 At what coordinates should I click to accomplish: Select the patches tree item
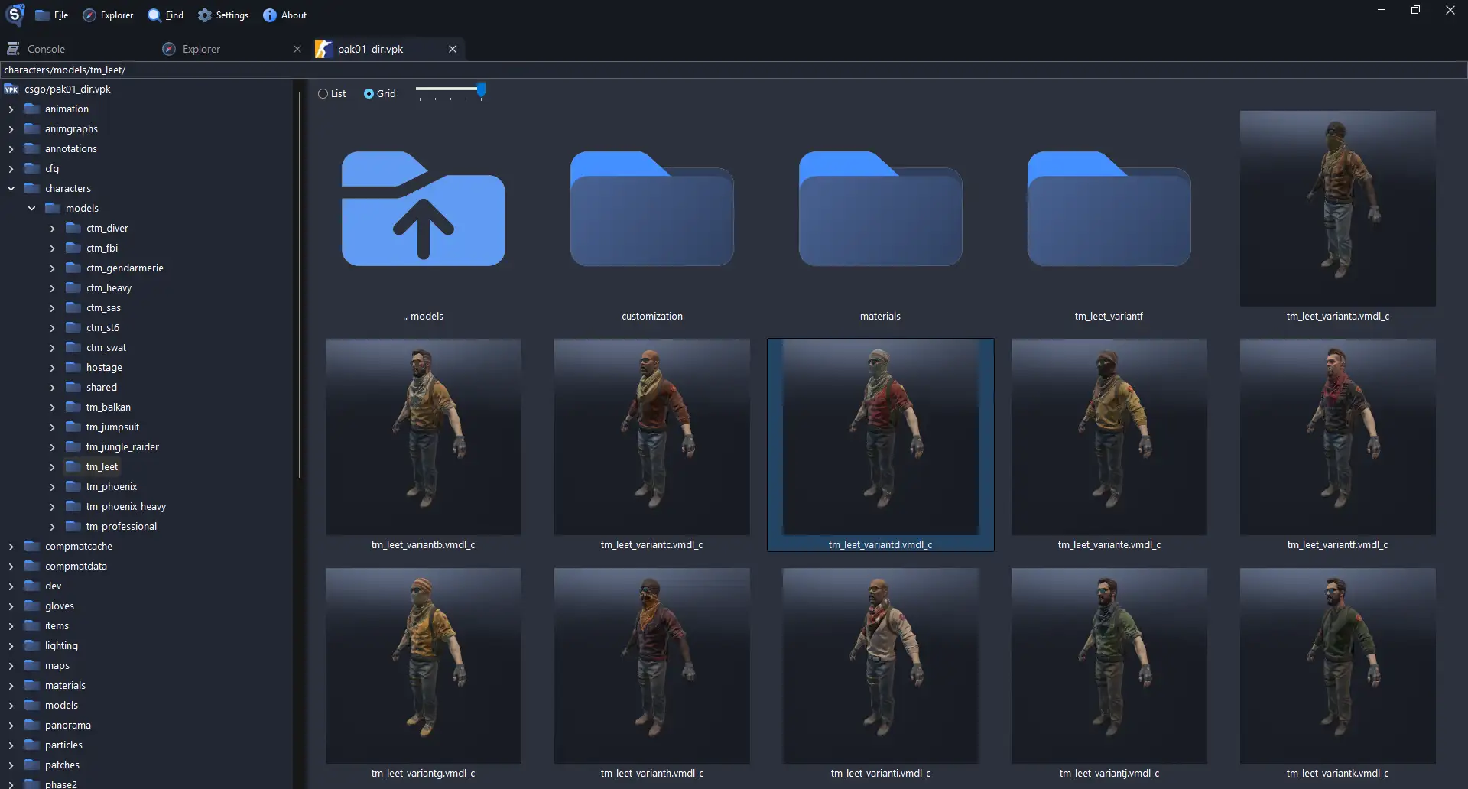click(62, 765)
